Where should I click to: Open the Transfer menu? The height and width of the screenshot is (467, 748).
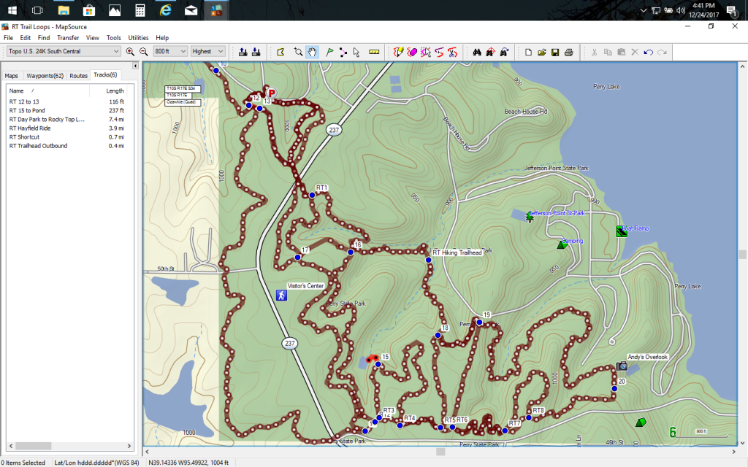(68, 38)
